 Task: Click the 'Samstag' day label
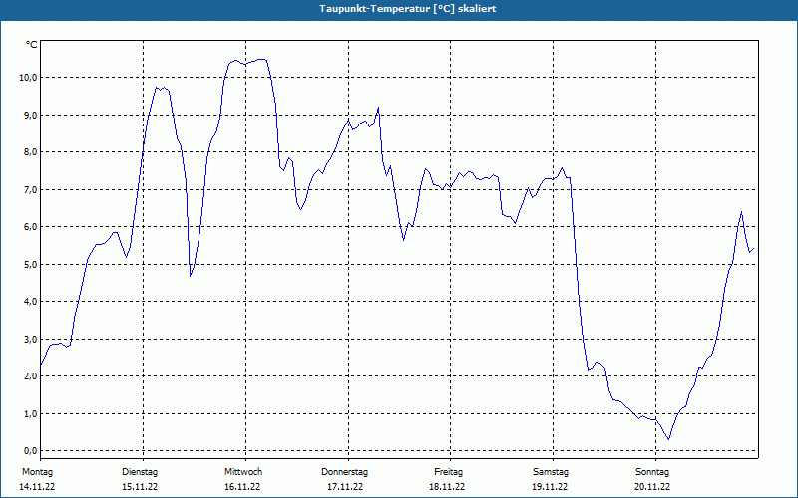click(x=551, y=472)
